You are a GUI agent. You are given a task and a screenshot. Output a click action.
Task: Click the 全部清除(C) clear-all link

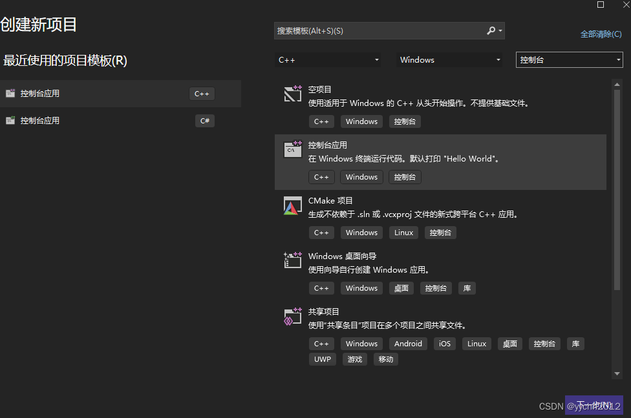coord(601,34)
